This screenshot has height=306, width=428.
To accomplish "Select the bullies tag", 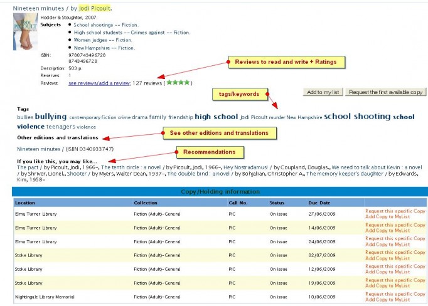I will (x=25, y=117).
